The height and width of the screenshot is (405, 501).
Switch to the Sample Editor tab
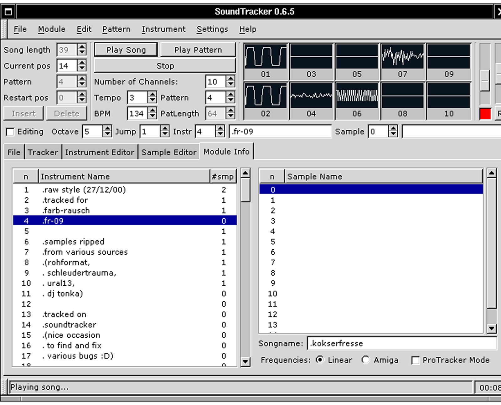pyautogui.click(x=169, y=152)
